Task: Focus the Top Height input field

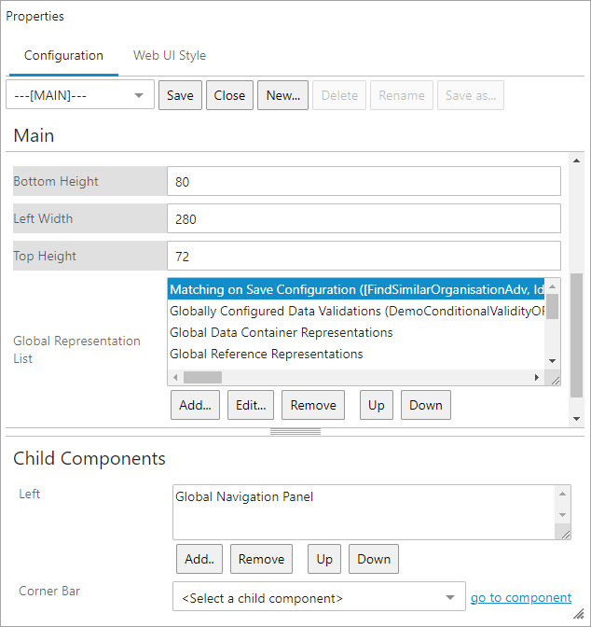Action: click(364, 256)
